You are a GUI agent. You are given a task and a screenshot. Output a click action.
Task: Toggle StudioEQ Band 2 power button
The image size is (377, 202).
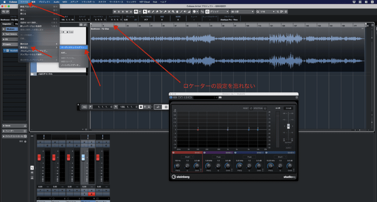tap(205, 153)
